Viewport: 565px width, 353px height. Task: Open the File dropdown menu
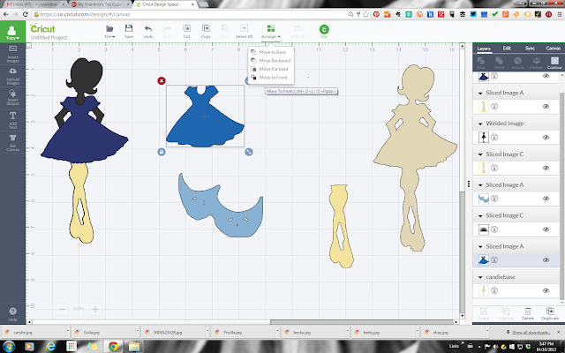tap(109, 32)
